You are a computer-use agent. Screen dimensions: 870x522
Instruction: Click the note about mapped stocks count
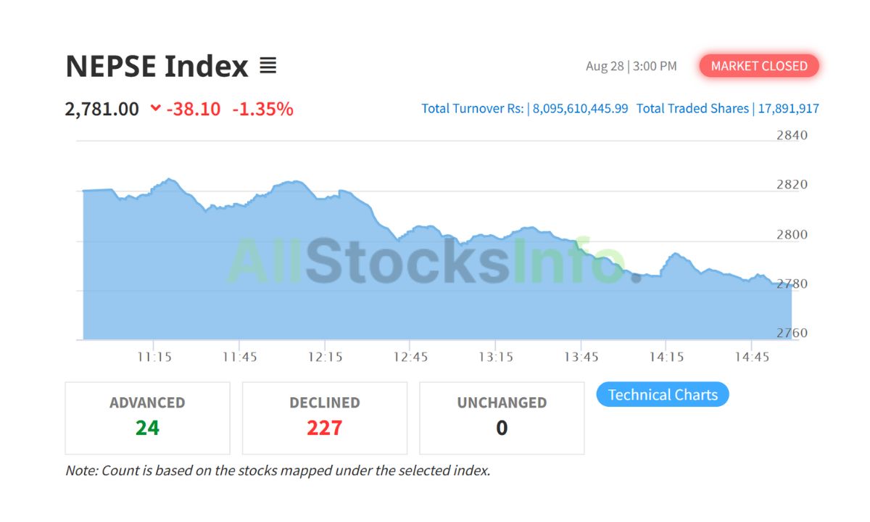click(x=278, y=471)
